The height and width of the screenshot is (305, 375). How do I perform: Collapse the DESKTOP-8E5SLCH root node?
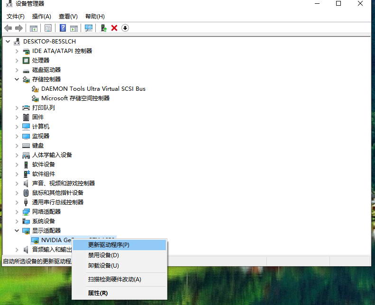pyautogui.click(x=8, y=42)
